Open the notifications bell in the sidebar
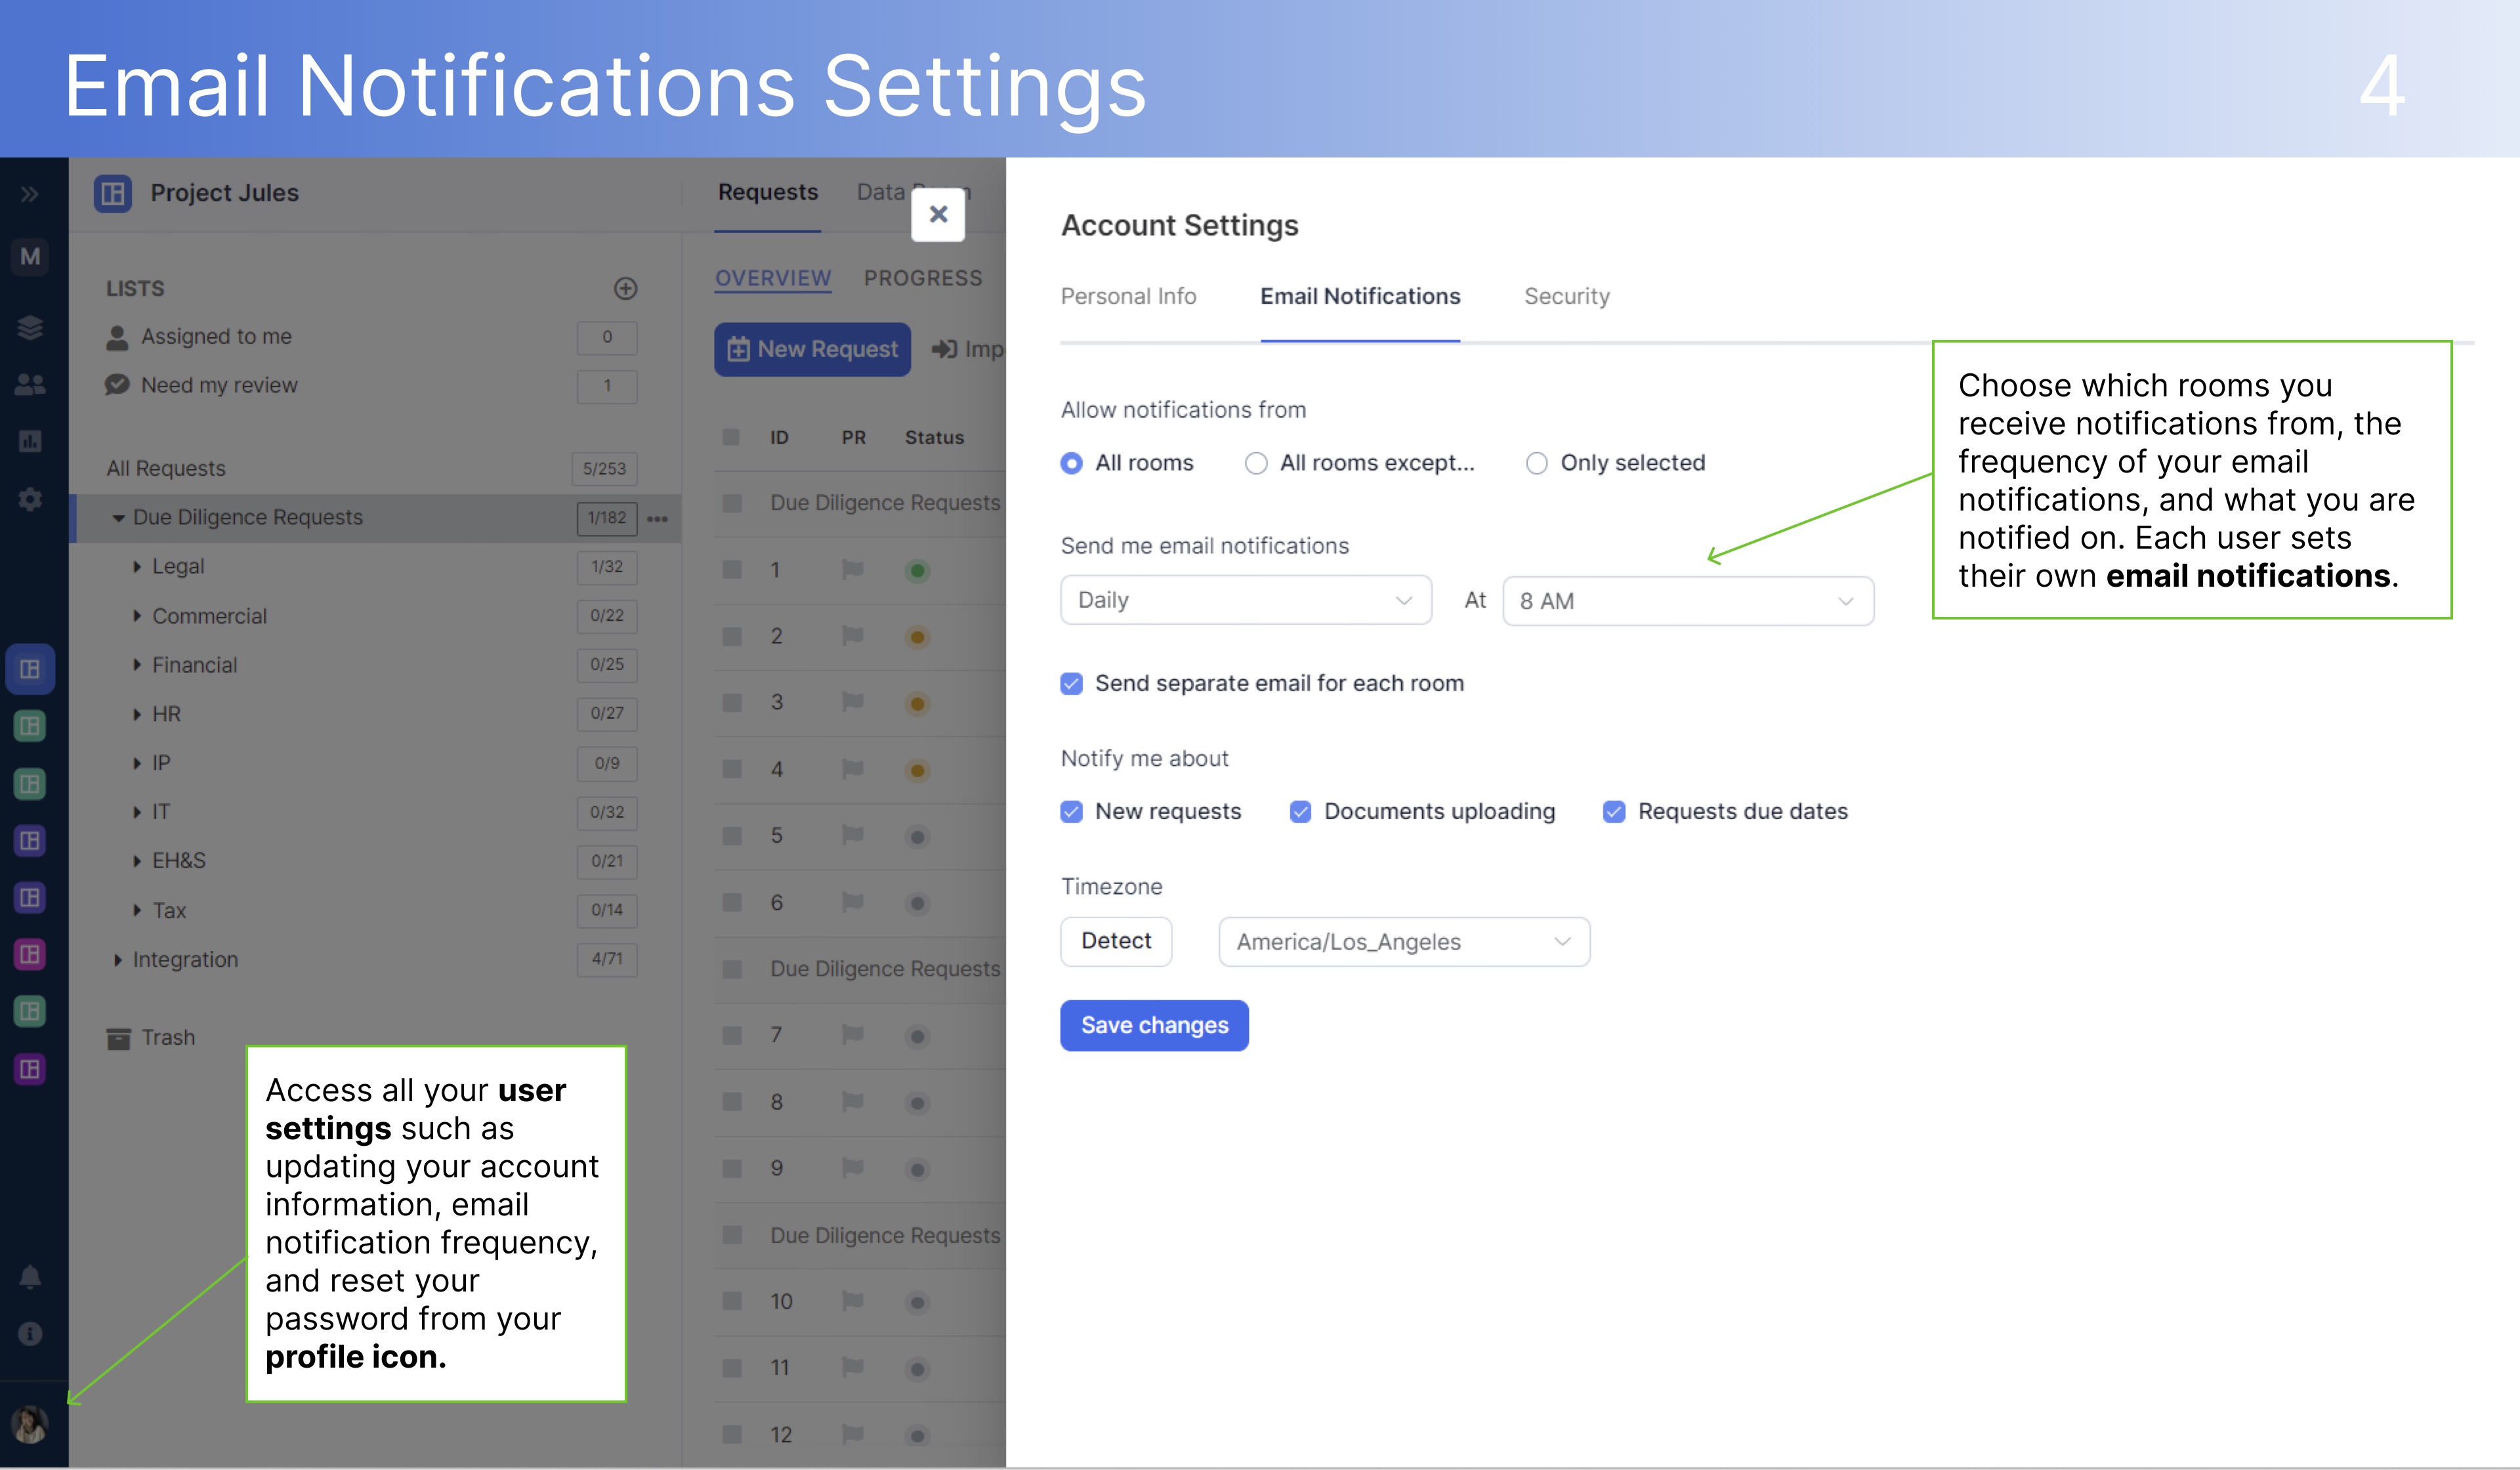 pyautogui.click(x=30, y=1277)
